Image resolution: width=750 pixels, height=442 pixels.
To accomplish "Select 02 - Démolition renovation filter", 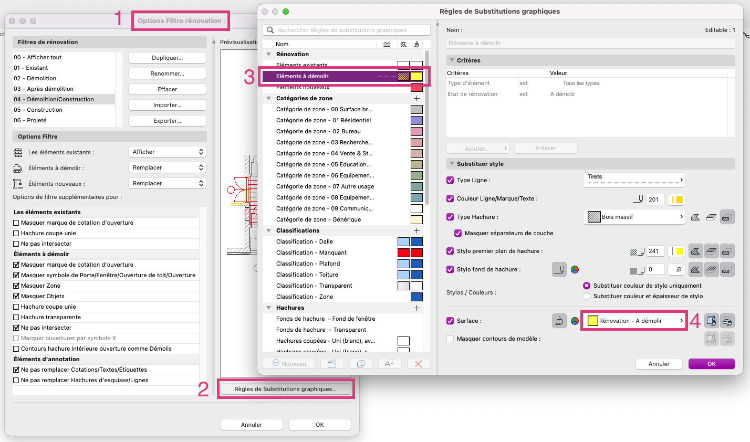I will coord(64,78).
